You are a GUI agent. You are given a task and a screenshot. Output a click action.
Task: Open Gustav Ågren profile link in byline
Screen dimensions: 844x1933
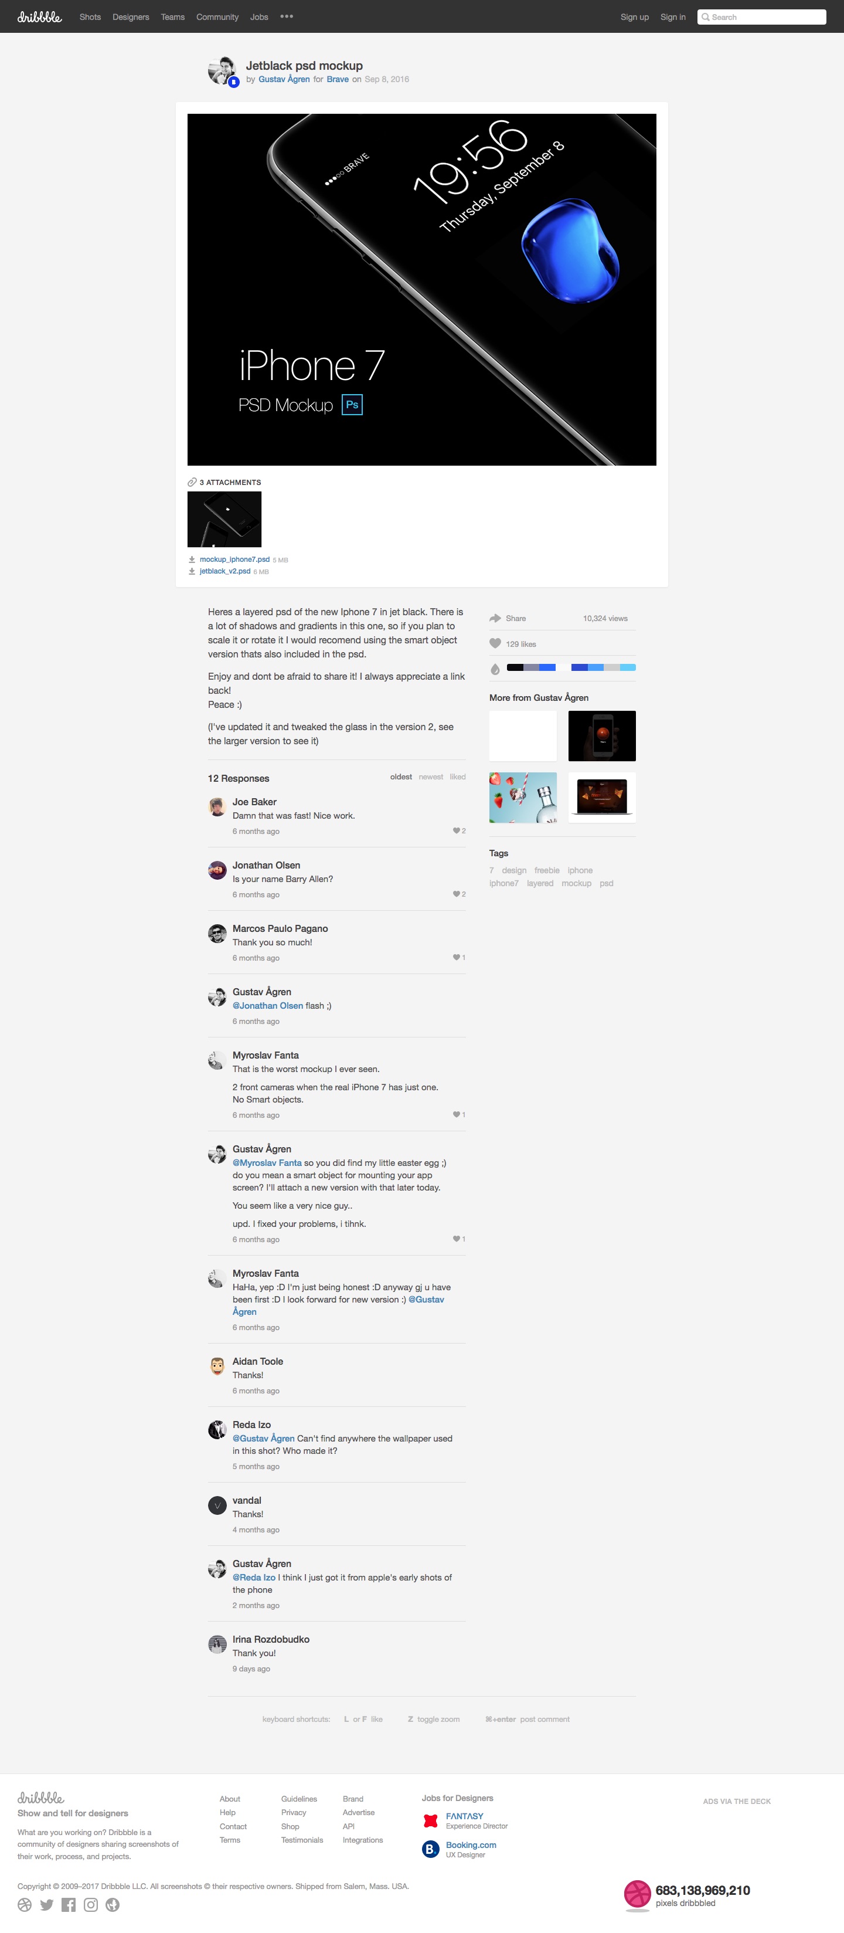(x=284, y=79)
